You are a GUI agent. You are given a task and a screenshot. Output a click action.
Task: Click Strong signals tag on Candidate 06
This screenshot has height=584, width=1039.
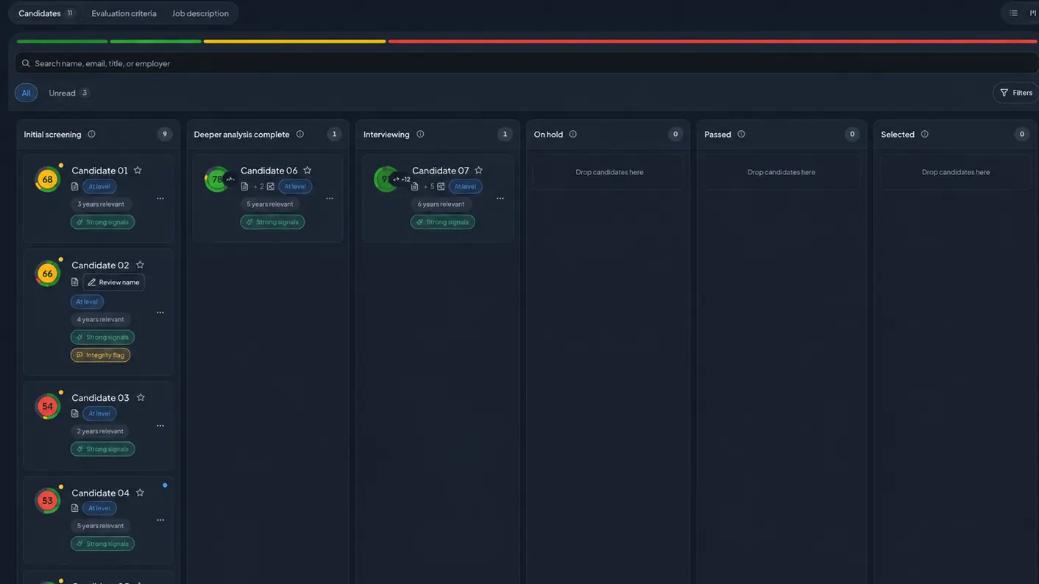tap(272, 221)
